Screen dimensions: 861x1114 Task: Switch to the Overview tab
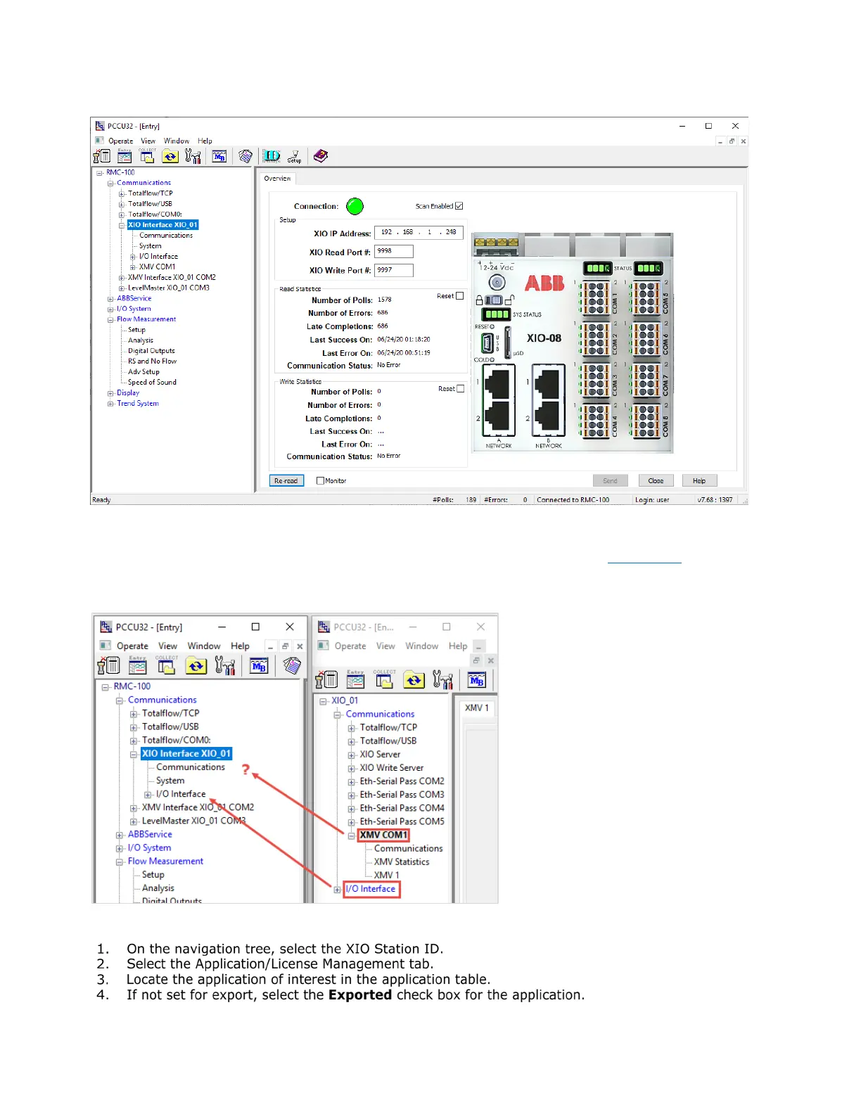click(277, 179)
